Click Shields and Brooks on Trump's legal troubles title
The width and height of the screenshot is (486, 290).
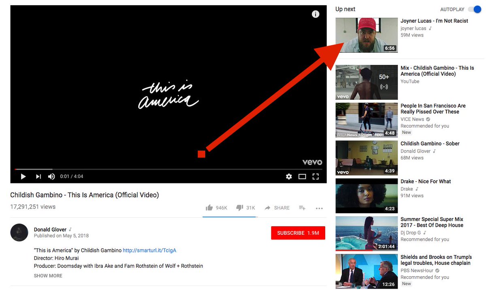pos(436,260)
